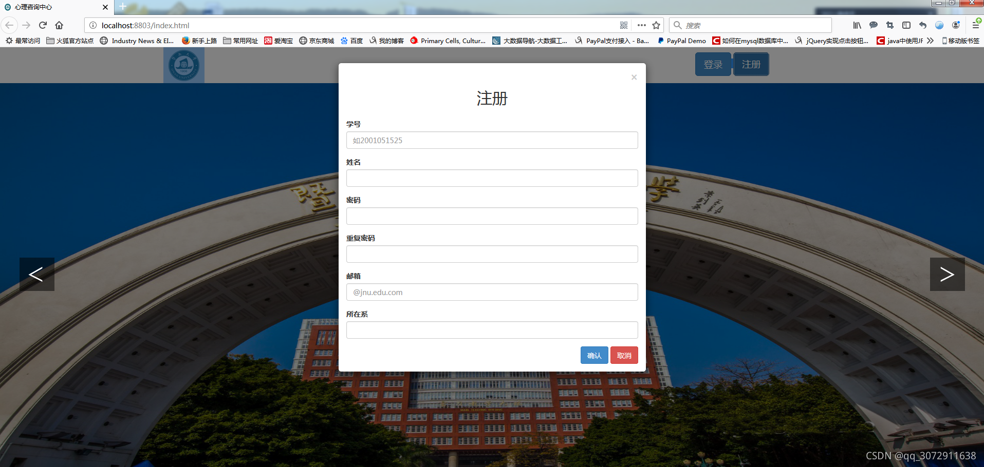Focus the 所在系 input field
The width and height of the screenshot is (984, 467).
492,330
